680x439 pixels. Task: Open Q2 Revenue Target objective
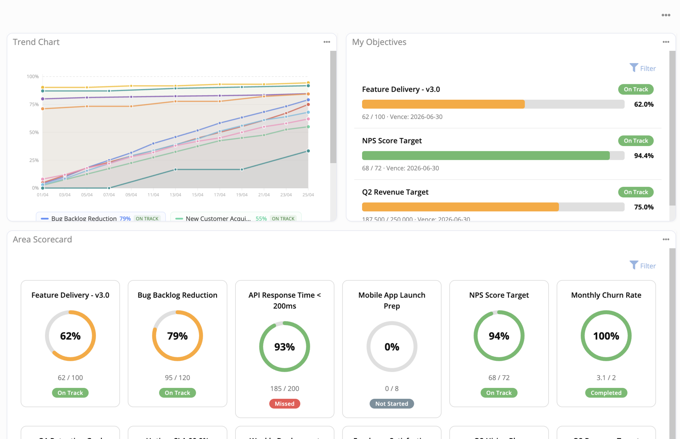click(x=395, y=192)
